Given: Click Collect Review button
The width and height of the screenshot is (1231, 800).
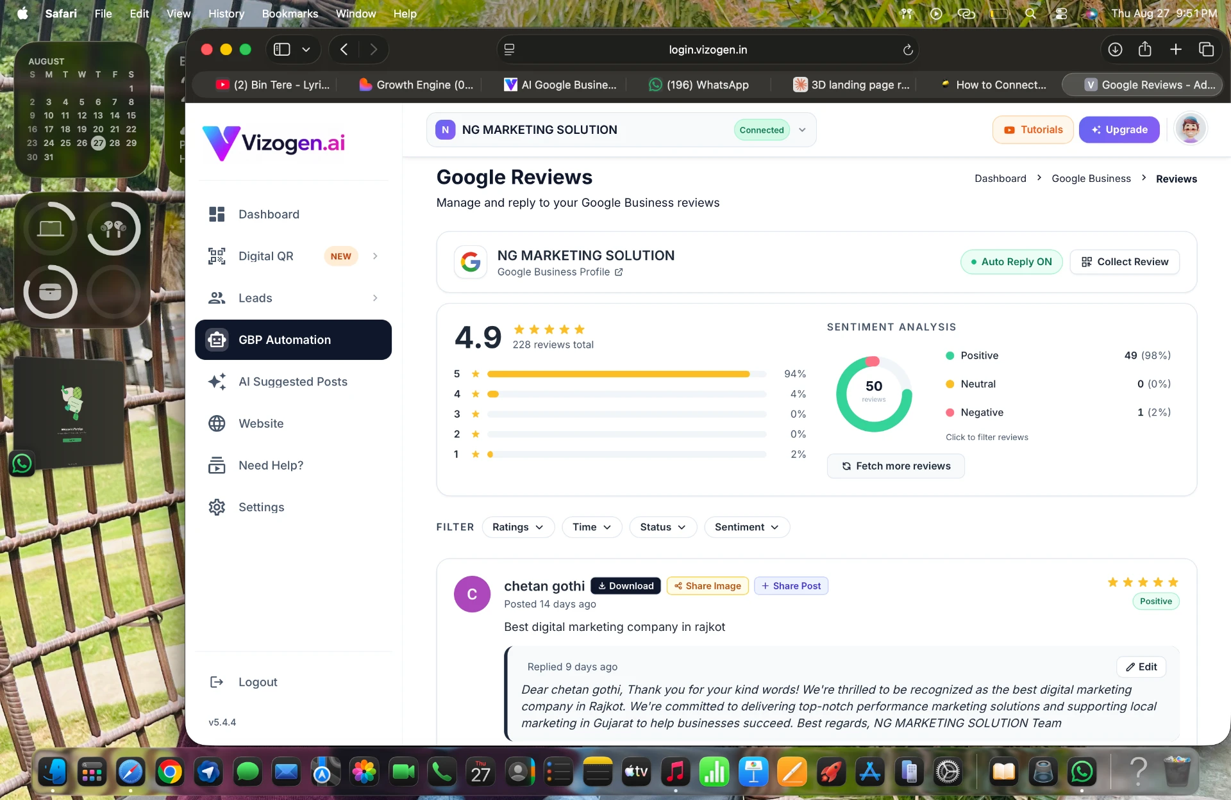Looking at the screenshot, I should [x=1125, y=262].
